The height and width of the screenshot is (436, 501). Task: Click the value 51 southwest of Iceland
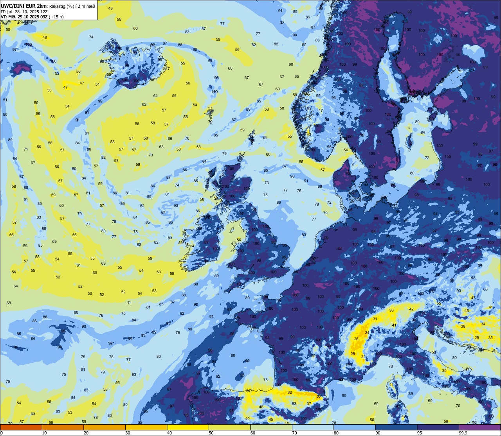[97, 84]
